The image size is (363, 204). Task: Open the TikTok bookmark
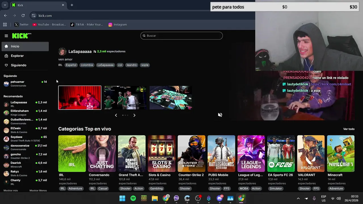pos(86,25)
